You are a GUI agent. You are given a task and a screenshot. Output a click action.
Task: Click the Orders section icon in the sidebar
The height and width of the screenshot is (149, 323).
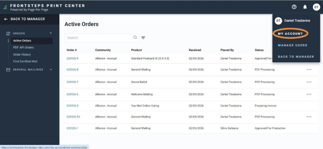click(x=8, y=33)
